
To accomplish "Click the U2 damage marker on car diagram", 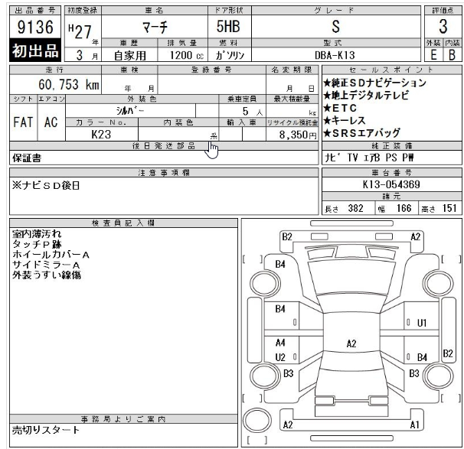I will 280,357.
